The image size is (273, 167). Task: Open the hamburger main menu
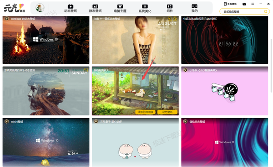click(x=253, y=4)
